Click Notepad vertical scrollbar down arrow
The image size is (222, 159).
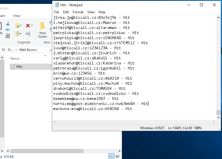click(218, 117)
